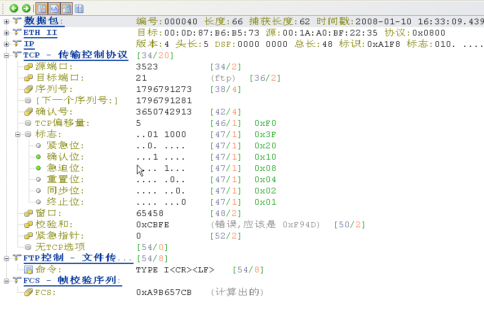Click the tree icon beside FCS header
The height and width of the screenshot is (331, 484).
pyautogui.click(x=17, y=280)
